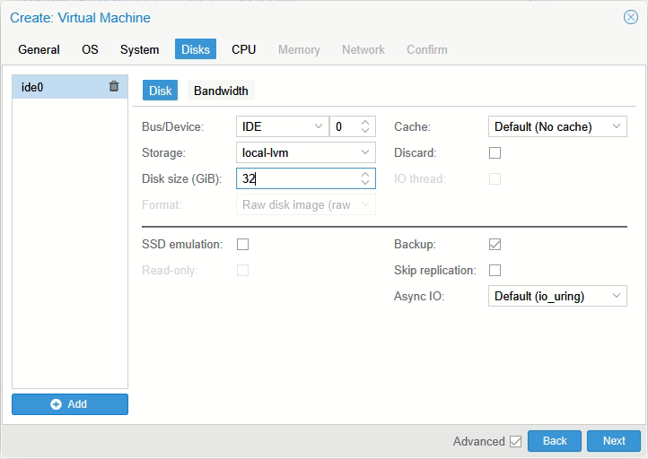Switch to the OS tab
This screenshot has height=459, width=648.
pos(90,49)
